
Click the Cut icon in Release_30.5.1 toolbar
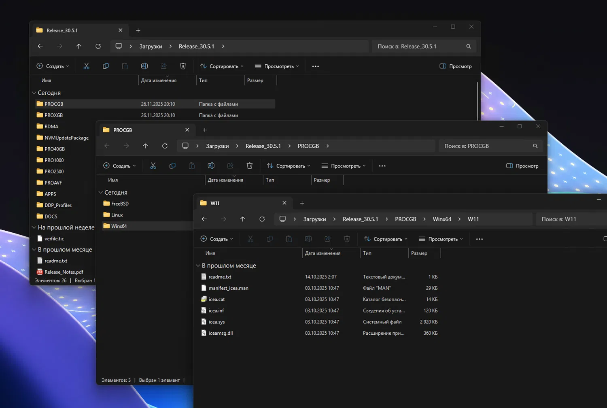point(86,66)
